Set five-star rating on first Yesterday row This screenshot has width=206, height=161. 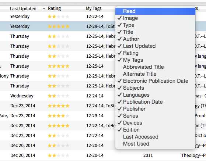click(x=67, y=17)
